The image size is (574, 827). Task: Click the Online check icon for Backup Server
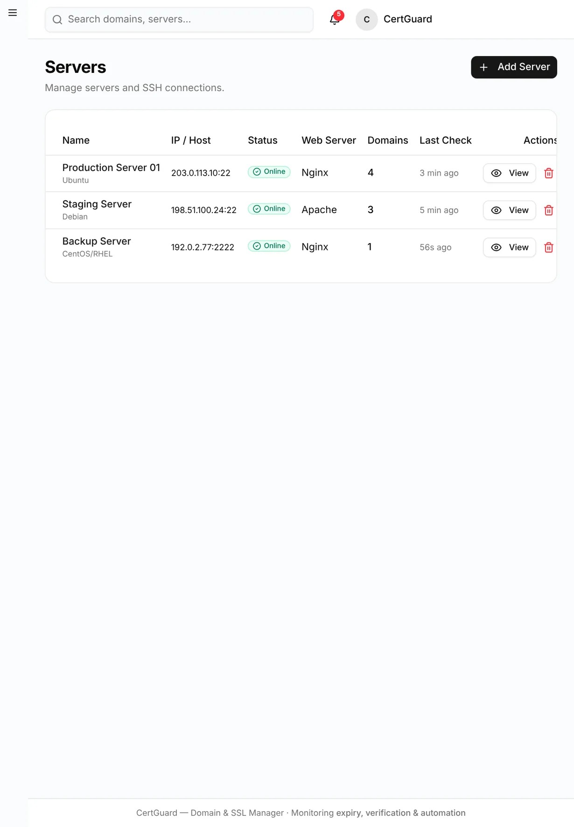pyautogui.click(x=257, y=246)
